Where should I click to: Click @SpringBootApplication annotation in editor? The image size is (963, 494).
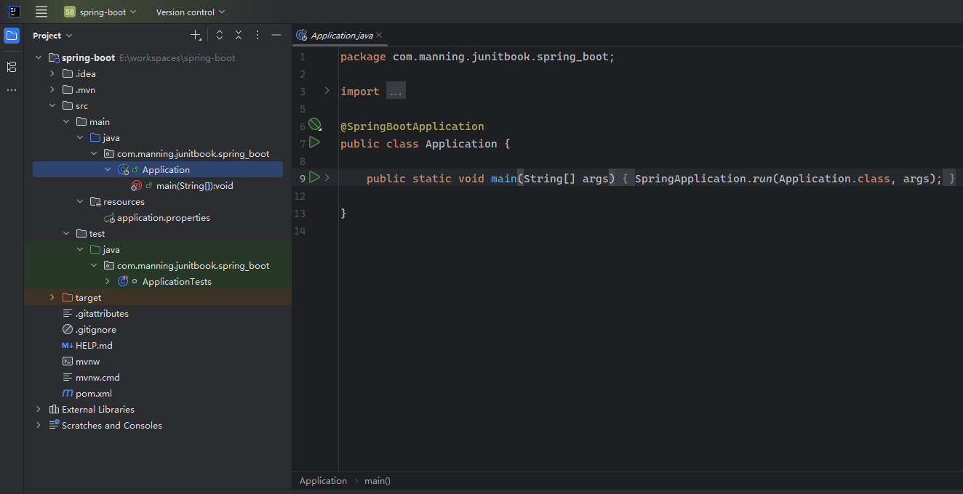[x=412, y=126]
